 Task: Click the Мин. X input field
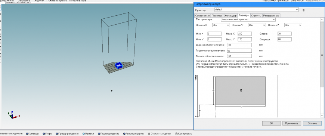point(214,34)
